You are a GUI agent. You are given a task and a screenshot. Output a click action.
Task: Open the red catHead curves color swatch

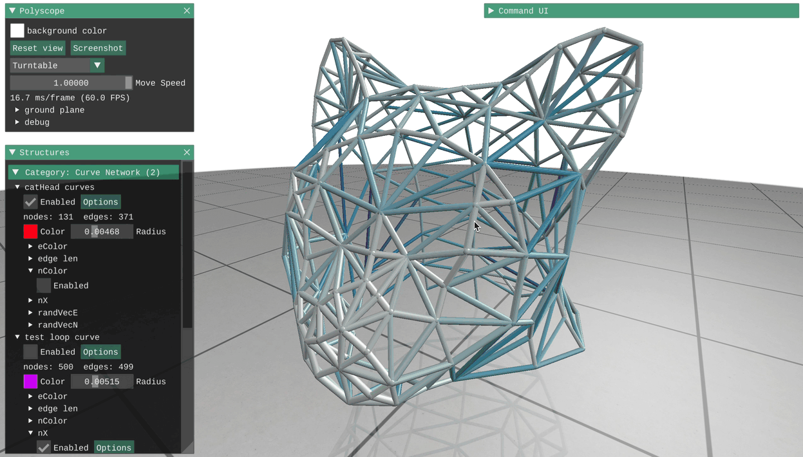30,232
